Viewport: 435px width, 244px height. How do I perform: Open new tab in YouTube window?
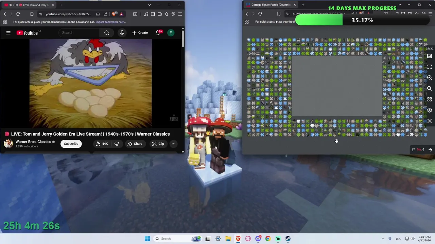pyautogui.click(x=61, y=5)
